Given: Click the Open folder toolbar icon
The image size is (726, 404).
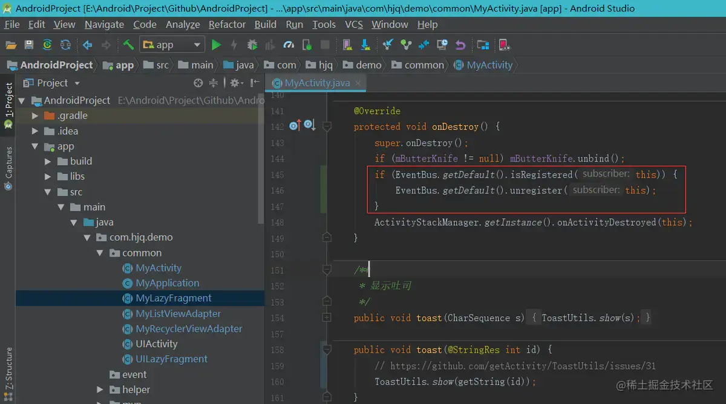Looking at the screenshot, I should pos(10,45).
